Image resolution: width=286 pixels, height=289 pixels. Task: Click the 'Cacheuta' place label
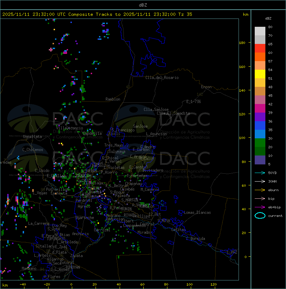coord(59,193)
